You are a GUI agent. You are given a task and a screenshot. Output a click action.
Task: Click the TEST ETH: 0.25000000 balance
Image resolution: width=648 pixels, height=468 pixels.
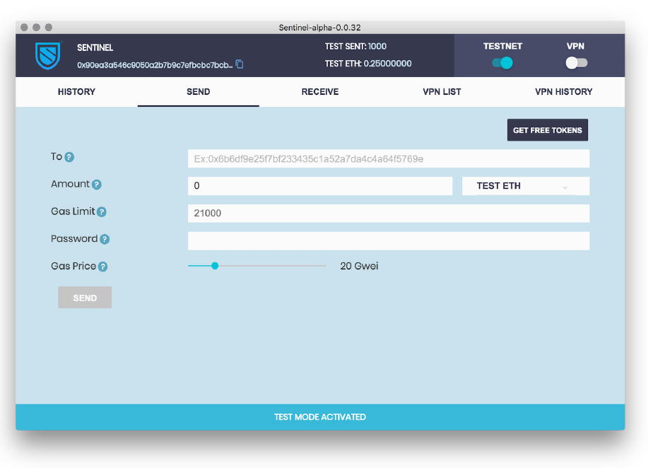point(367,64)
